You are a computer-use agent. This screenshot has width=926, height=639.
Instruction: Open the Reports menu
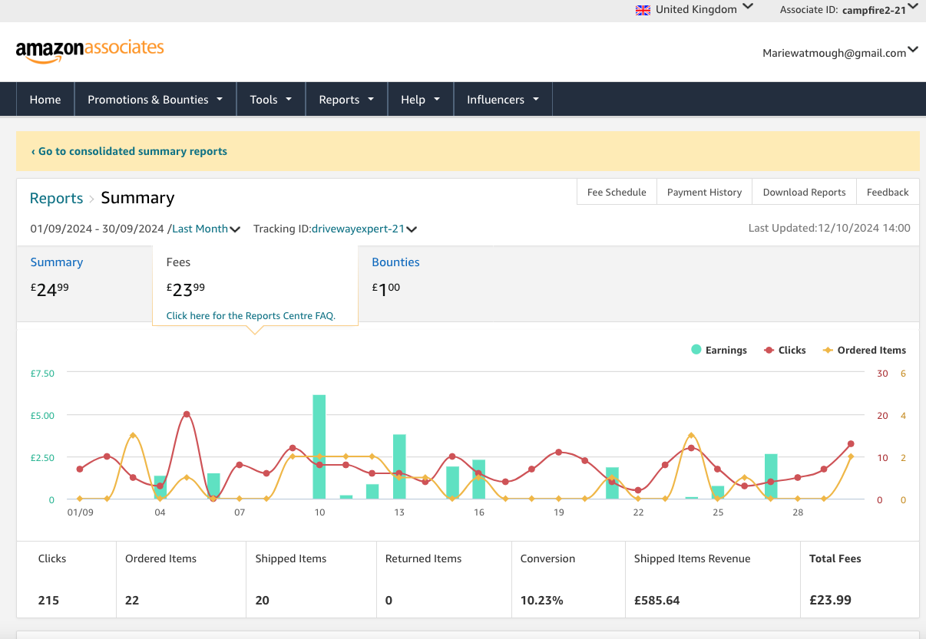point(346,100)
